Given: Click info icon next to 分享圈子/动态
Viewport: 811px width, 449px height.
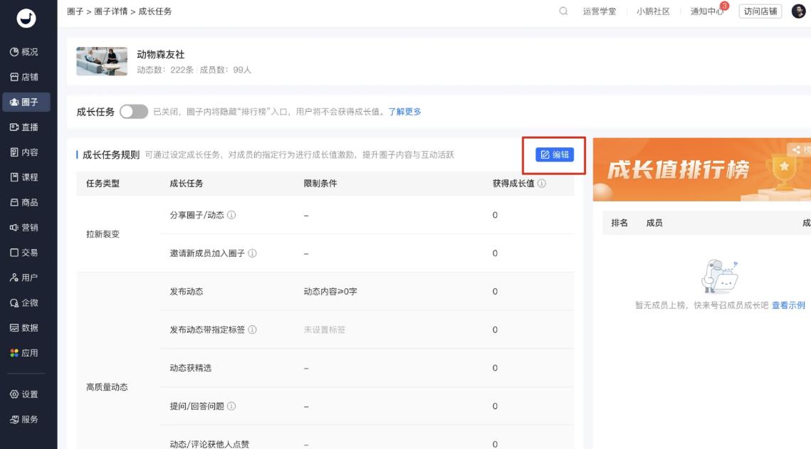Looking at the screenshot, I should (x=231, y=216).
